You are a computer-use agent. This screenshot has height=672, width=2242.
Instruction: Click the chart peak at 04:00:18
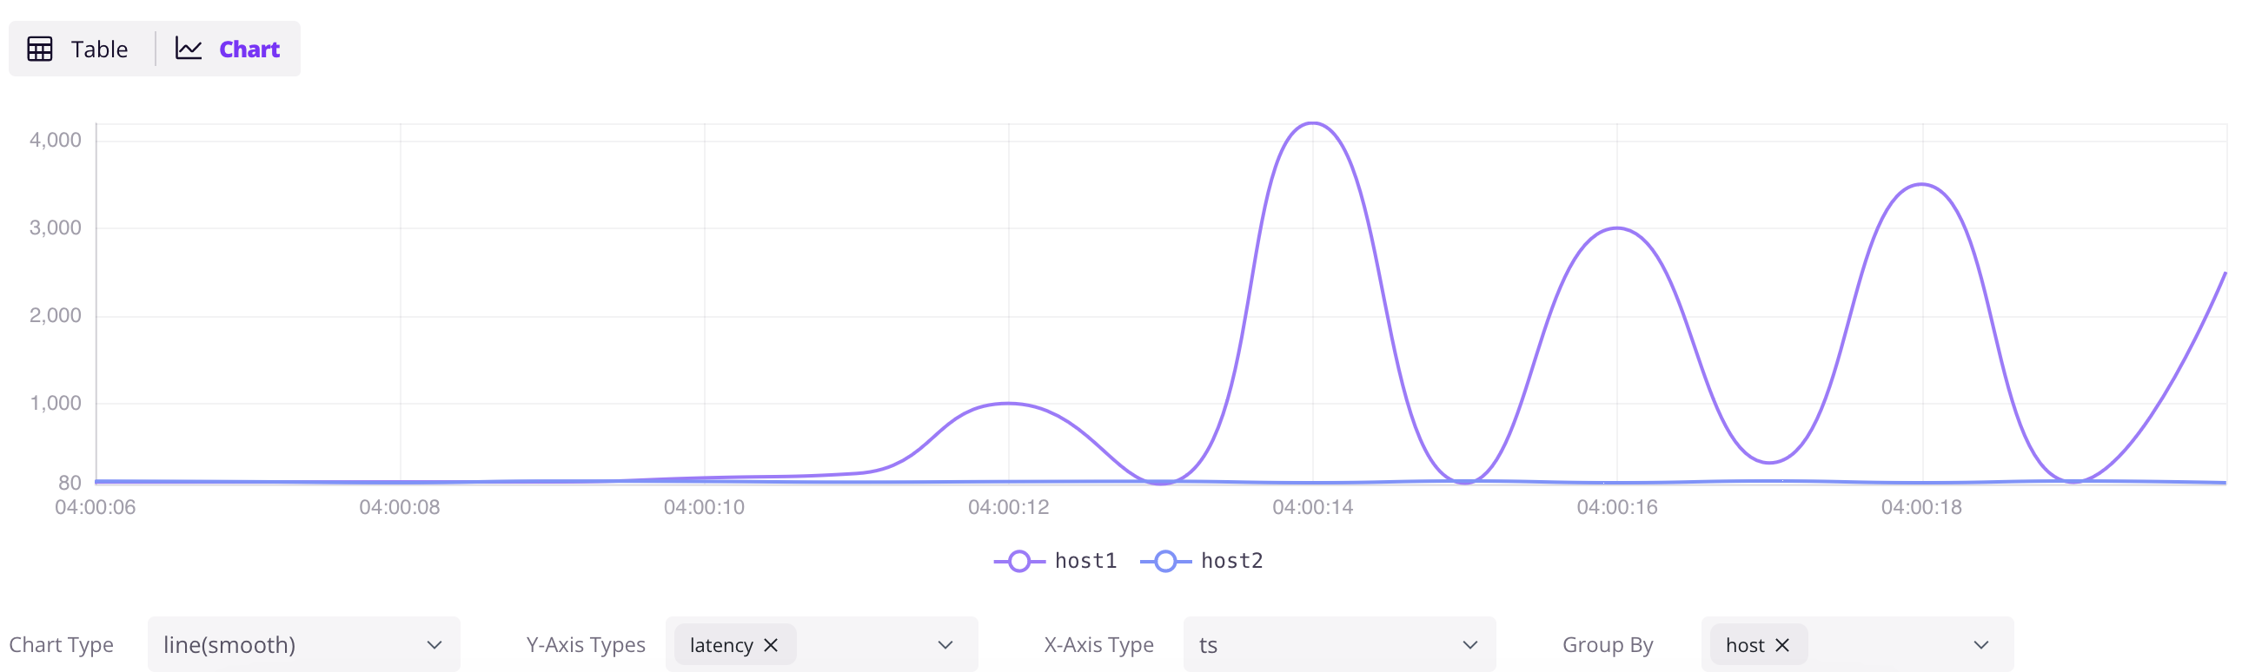pos(1921,184)
